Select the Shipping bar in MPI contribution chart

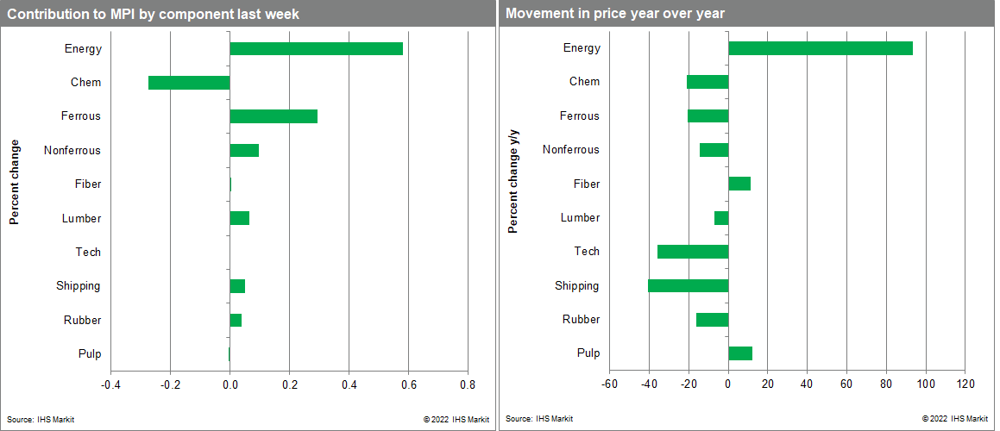pyautogui.click(x=237, y=286)
